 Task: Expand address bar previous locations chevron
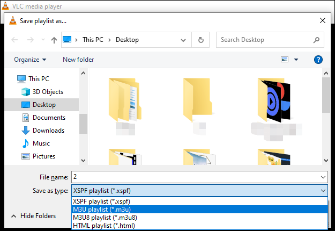(185, 40)
